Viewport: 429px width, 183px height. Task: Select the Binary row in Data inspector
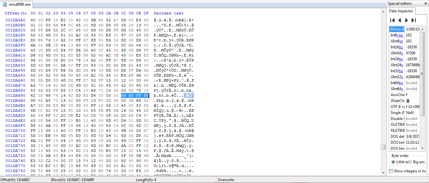[397, 29]
